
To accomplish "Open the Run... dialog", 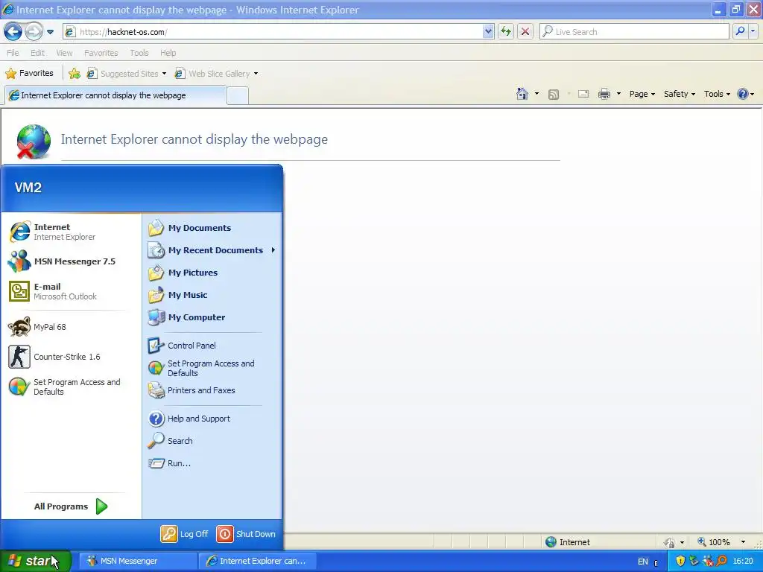I will 212,463.
